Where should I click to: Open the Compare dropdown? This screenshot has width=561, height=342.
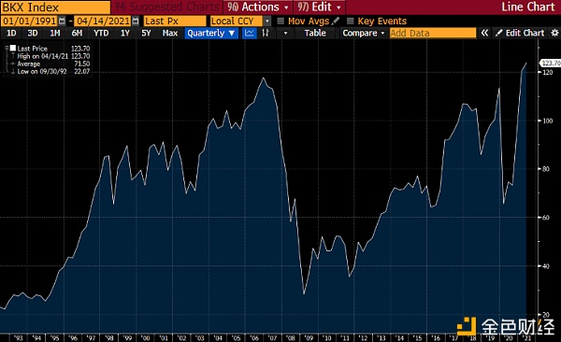[x=363, y=34]
